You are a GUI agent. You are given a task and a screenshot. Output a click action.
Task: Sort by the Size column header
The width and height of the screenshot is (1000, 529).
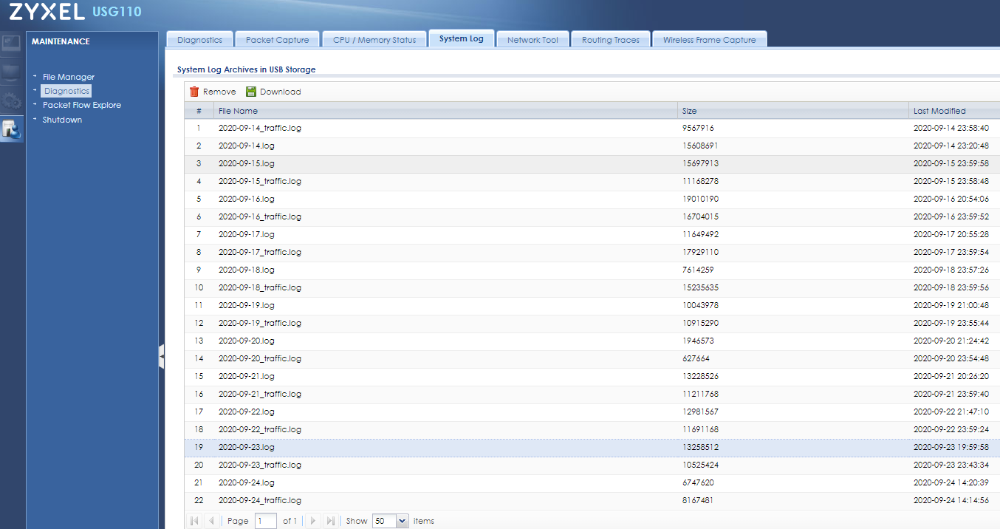(x=793, y=111)
